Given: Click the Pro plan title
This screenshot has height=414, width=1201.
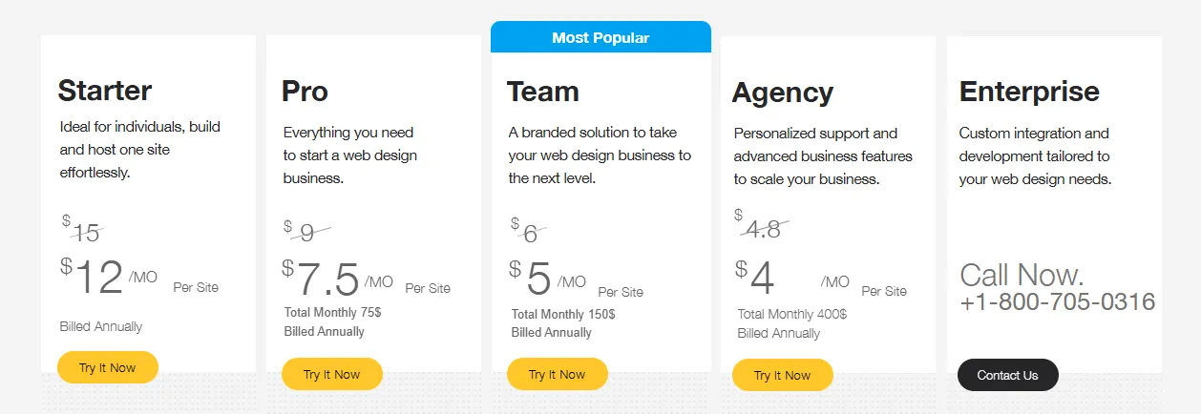Looking at the screenshot, I should click(x=305, y=91).
